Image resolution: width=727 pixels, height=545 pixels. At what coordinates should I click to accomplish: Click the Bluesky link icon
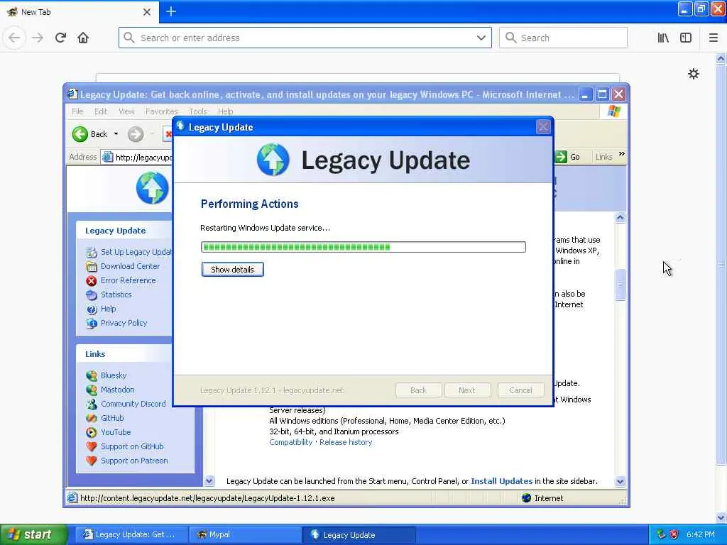tap(92, 376)
